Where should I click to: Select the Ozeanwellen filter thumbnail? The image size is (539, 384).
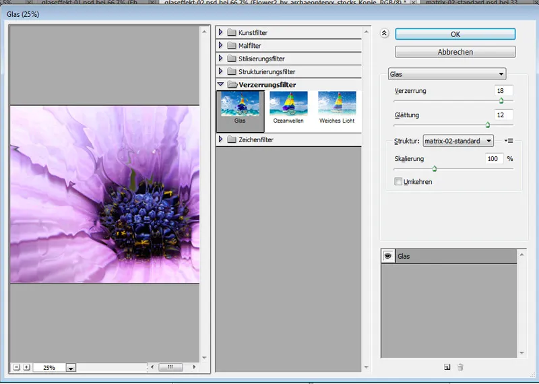pyautogui.click(x=288, y=108)
